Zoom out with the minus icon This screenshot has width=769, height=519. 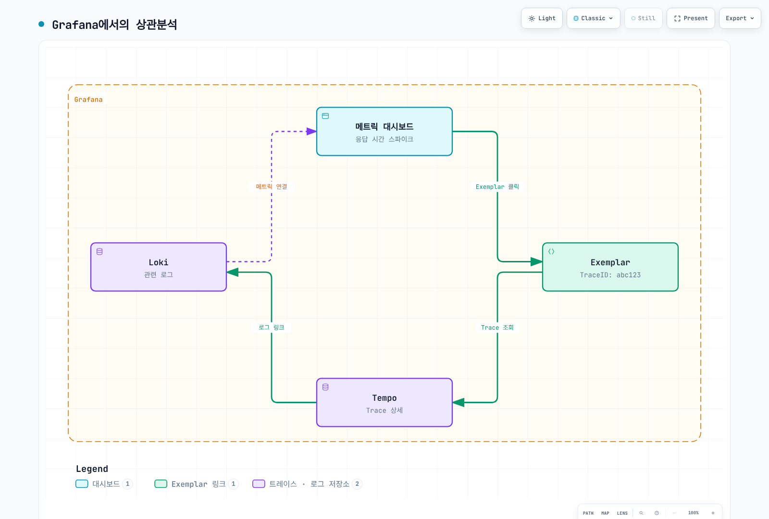674,513
